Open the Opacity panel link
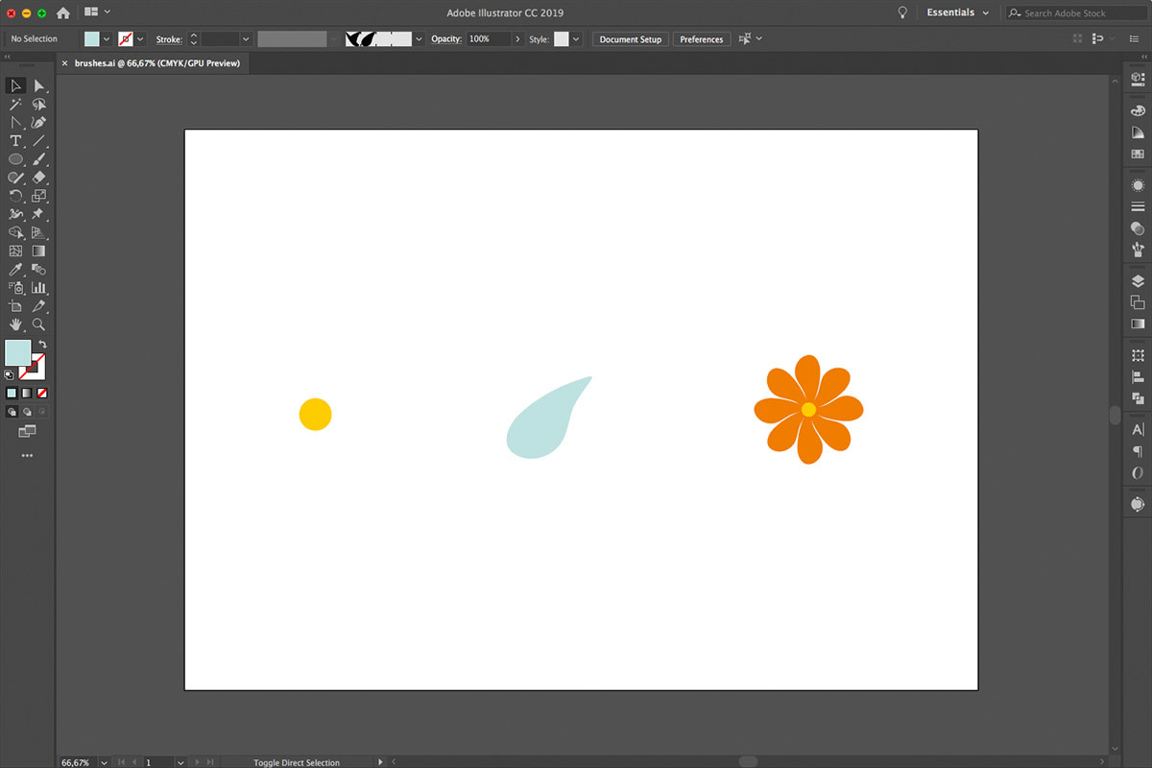The height and width of the screenshot is (768, 1152). click(x=446, y=39)
